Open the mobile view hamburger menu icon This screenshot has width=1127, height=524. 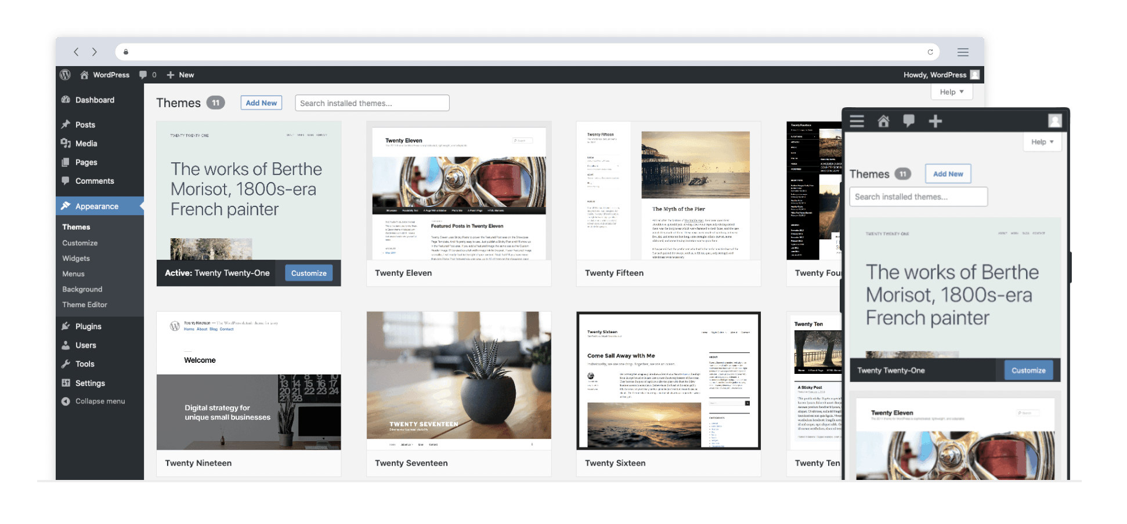click(x=857, y=121)
